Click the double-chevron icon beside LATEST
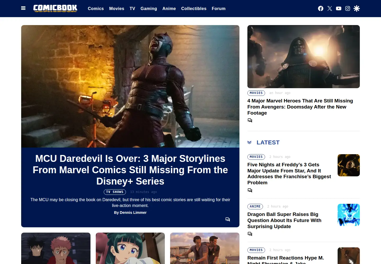Screen dimensions: 381x264 (250, 143)
